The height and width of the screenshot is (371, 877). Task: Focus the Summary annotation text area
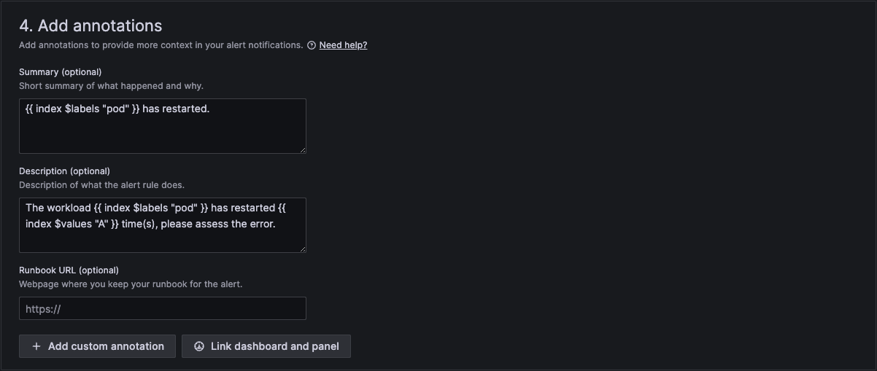coord(162,131)
